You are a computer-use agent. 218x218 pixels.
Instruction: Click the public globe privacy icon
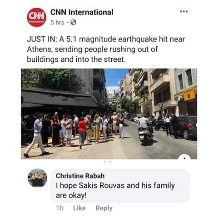[x=73, y=22]
